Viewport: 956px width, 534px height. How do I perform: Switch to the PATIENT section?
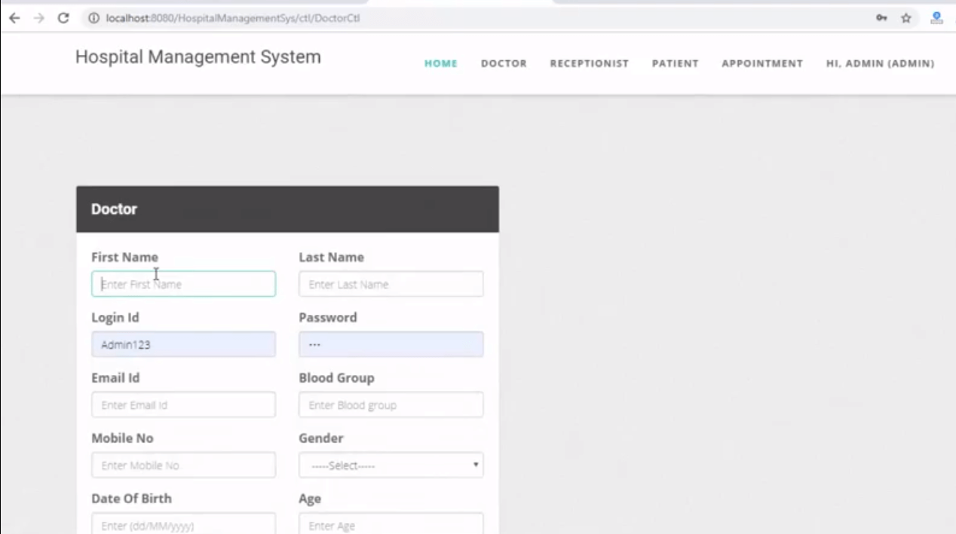[x=675, y=64]
